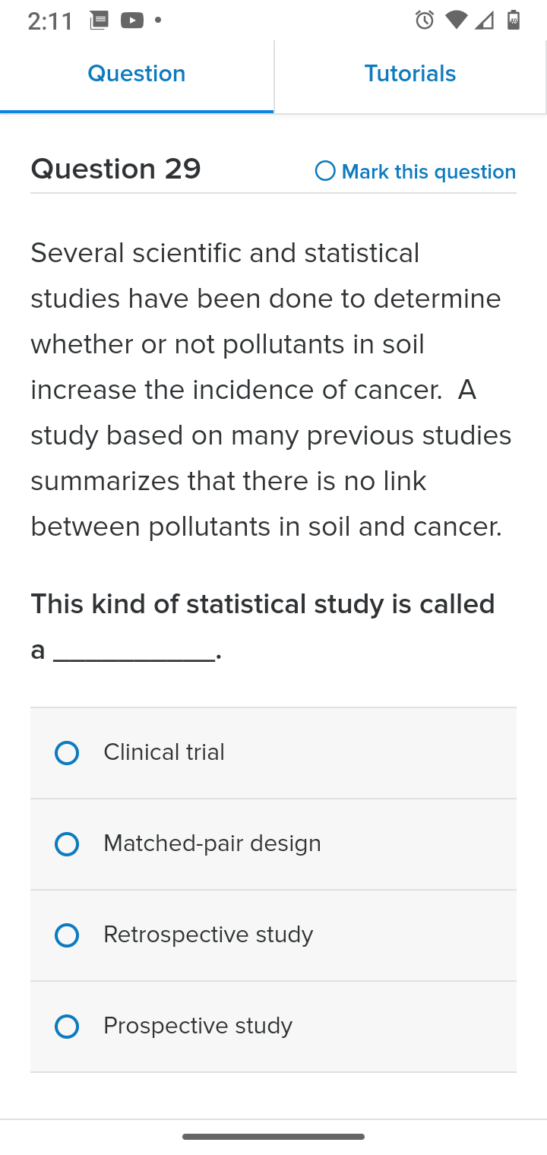Tap the Clinical trial answer label
The image size is (547, 1155).
pos(164,752)
